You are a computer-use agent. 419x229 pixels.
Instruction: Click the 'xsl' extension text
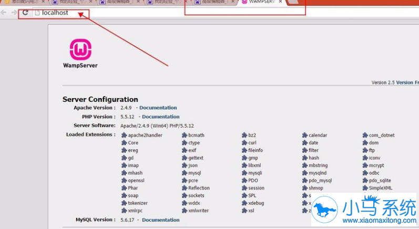[x=251, y=210]
